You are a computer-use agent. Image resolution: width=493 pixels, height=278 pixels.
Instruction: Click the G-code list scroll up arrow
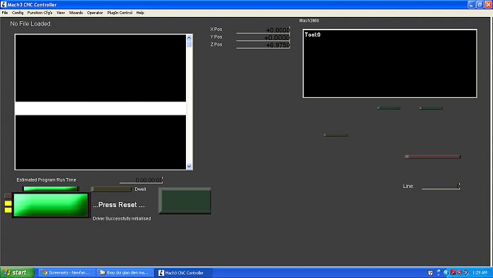click(189, 38)
